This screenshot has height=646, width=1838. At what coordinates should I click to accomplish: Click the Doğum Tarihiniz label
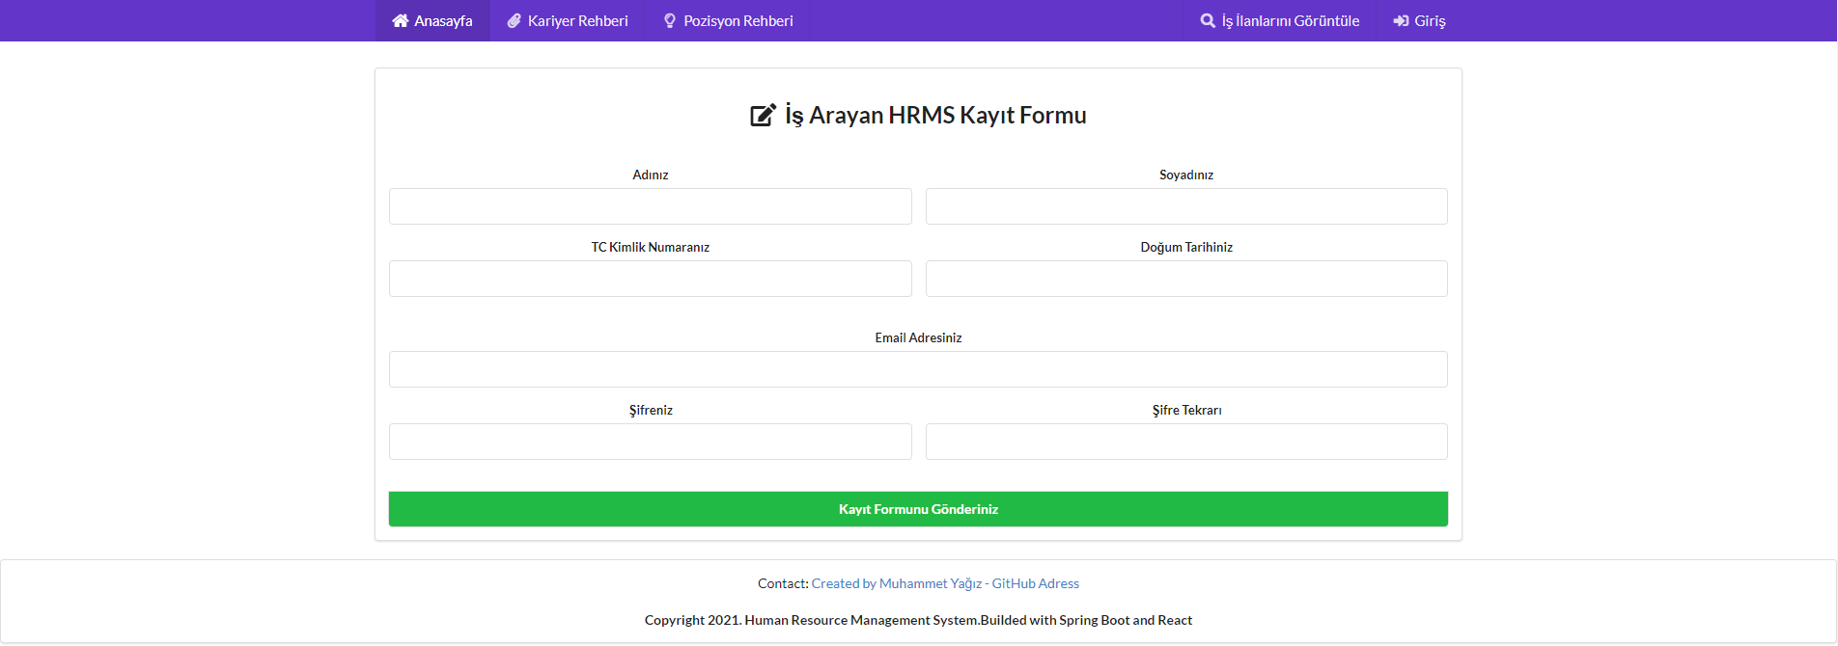(1186, 247)
